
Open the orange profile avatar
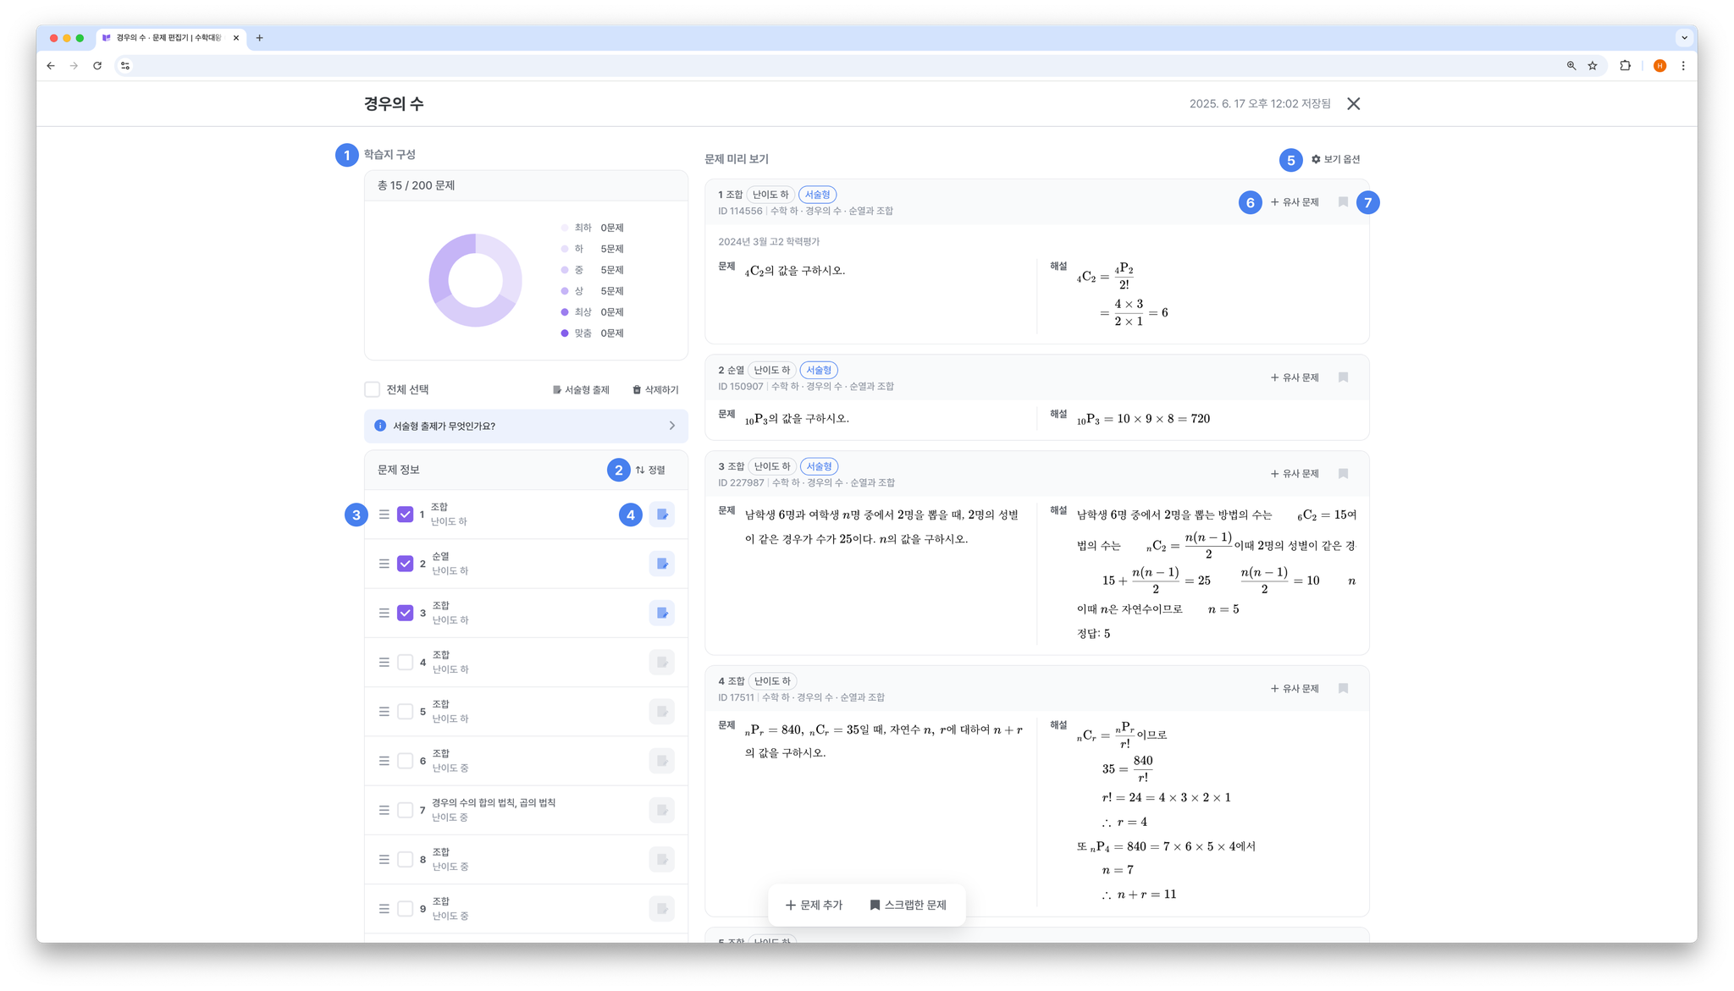tap(1659, 66)
